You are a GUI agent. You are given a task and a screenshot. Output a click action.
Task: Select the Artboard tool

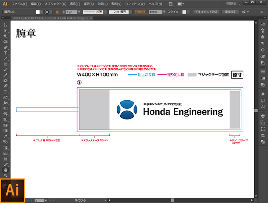(5, 159)
